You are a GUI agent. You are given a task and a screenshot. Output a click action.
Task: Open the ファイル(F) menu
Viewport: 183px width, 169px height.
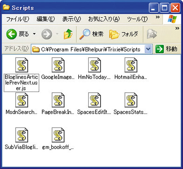click(x=18, y=19)
